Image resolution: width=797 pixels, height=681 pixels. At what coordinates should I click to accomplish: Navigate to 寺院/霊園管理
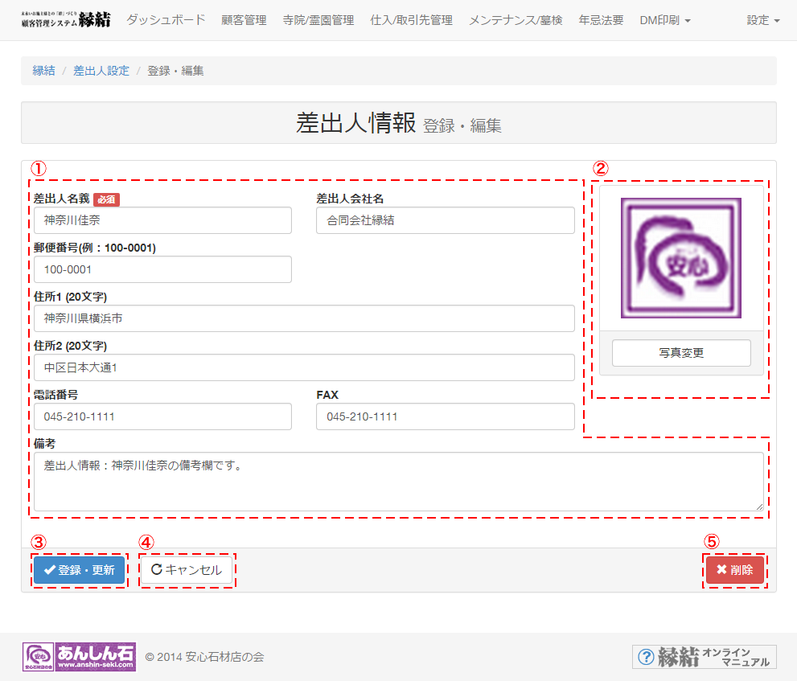point(318,20)
